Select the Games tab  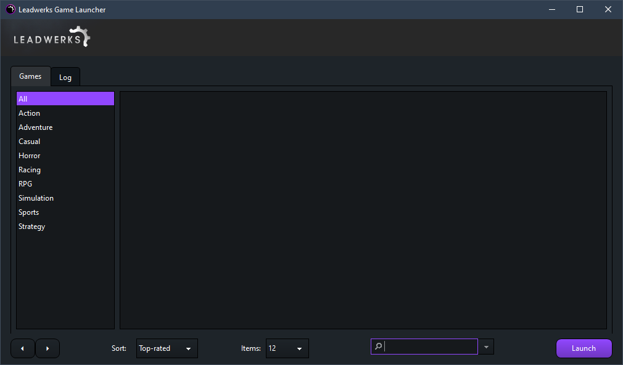tap(30, 76)
